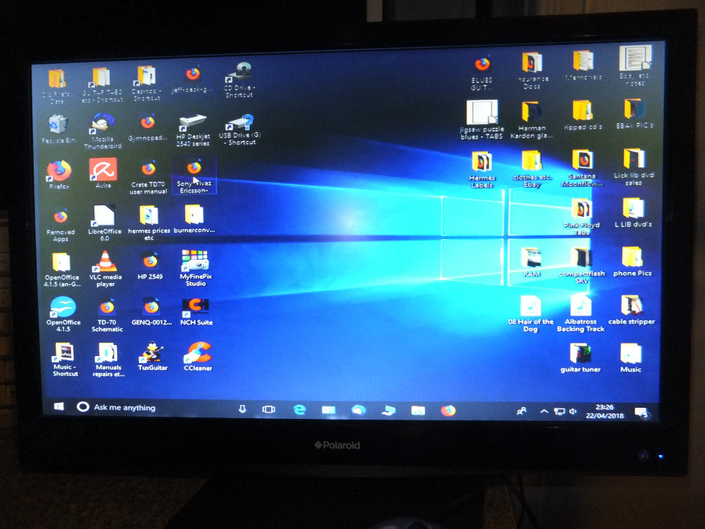Open the clothes etc. Ebay folder
The height and width of the screenshot is (529, 705).
click(532, 169)
